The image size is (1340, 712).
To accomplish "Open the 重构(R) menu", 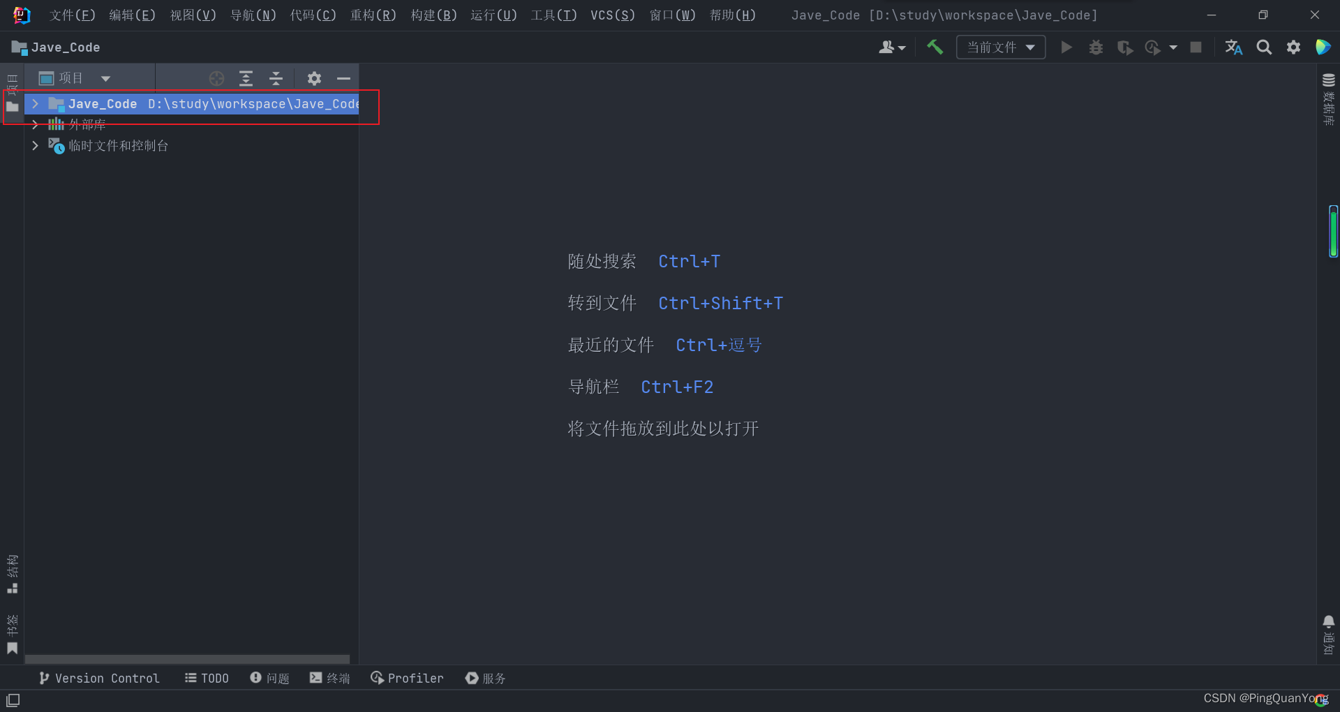I will 373,15.
